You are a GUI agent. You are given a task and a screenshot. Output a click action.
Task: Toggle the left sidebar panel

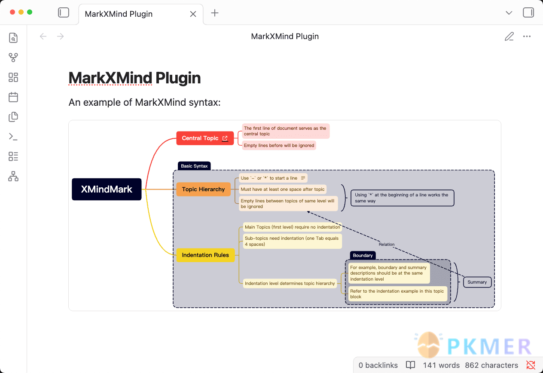(64, 13)
